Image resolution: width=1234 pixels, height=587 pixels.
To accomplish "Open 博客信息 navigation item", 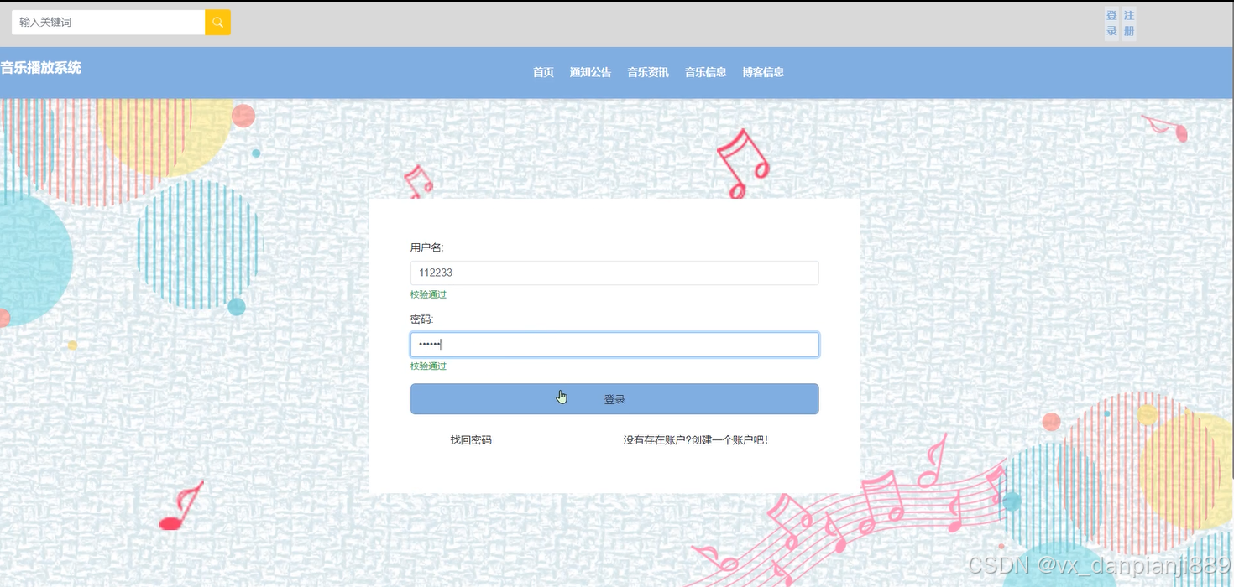I will [763, 72].
